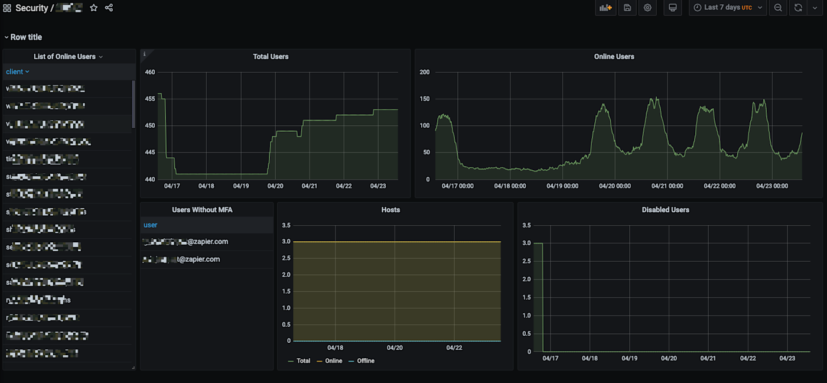Image resolution: width=827 pixels, height=383 pixels.
Task: Open the refresh interval dropdown arrow
Action: tap(814, 8)
